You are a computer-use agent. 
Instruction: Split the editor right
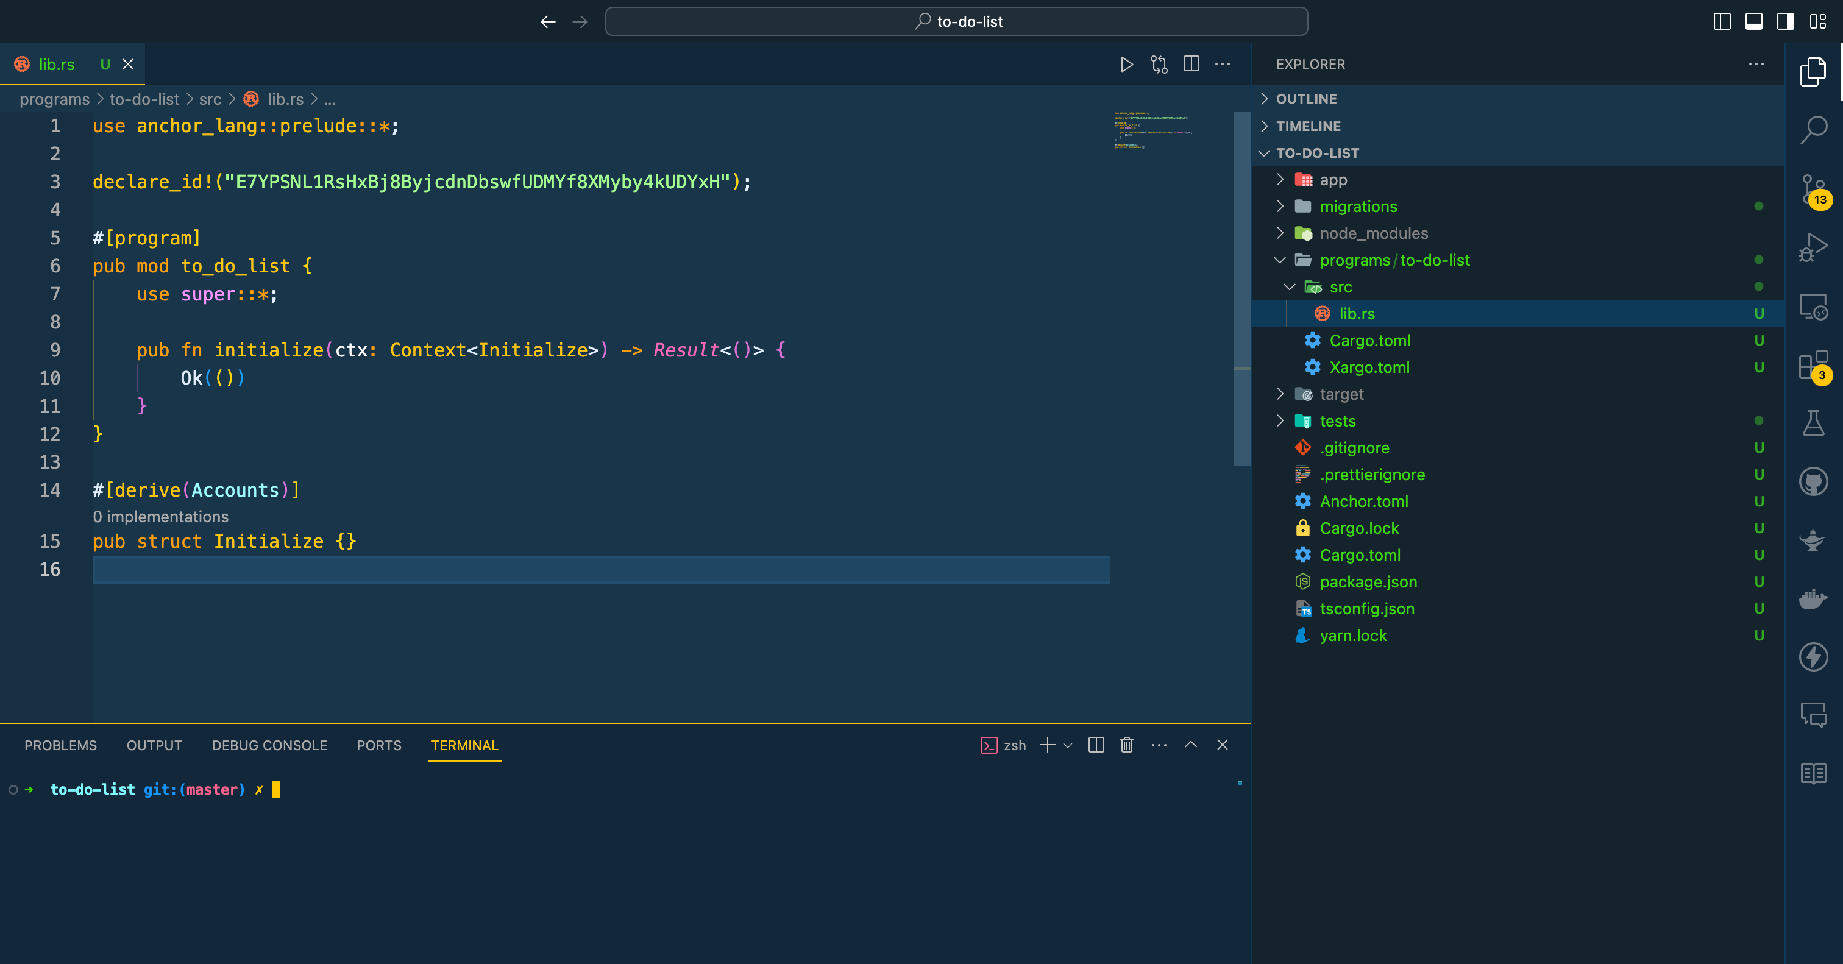point(1191,65)
